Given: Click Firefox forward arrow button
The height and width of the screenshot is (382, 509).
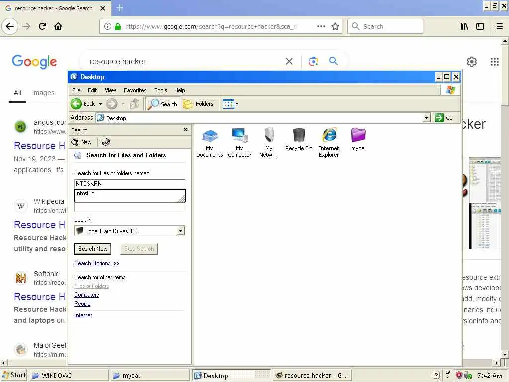Looking at the screenshot, I should 26,26.
